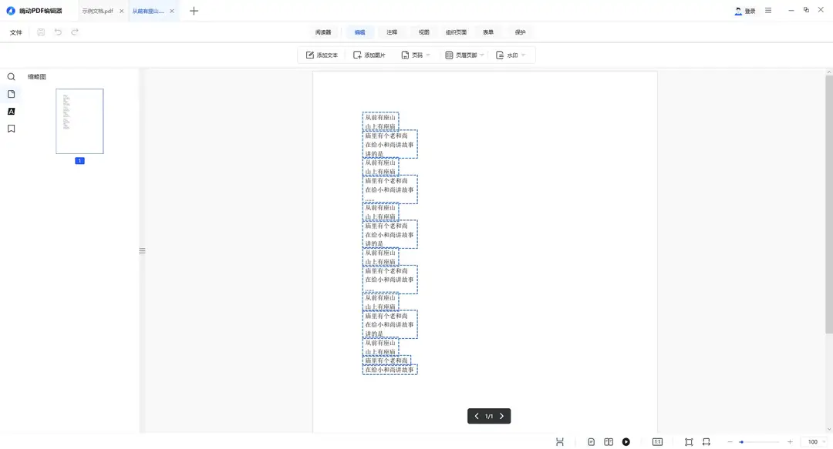The height and width of the screenshot is (449, 833).
Task: Open the 文件 file menu
Action: [x=16, y=32]
